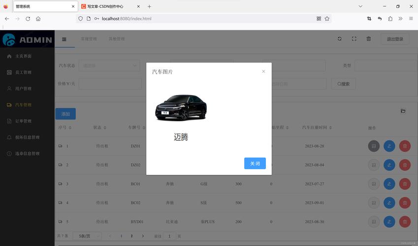Click the trash icon in admin header
The image size is (418, 246).
click(x=368, y=39)
